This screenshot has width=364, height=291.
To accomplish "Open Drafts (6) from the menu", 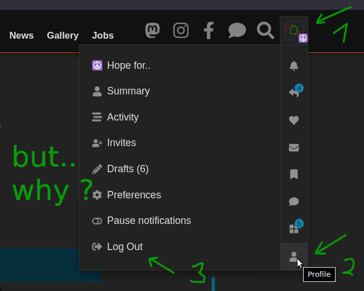I will point(120,169).
